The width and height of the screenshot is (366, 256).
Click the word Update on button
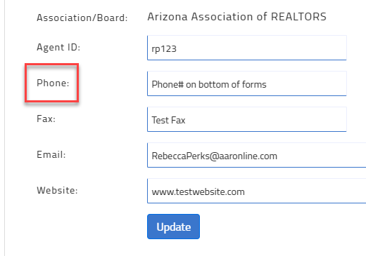[174, 227]
